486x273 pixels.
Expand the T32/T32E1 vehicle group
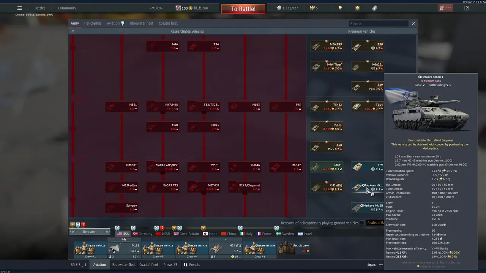[x=204, y=107]
